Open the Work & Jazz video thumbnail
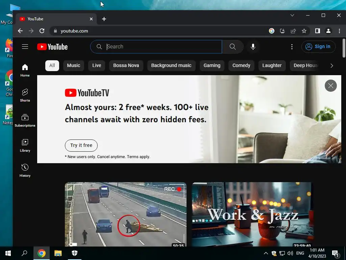Image resolution: width=346 pixels, height=260 pixels. (x=253, y=214)
